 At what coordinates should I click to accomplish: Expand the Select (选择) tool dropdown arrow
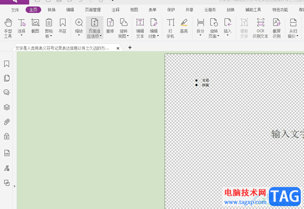(21, 35)
